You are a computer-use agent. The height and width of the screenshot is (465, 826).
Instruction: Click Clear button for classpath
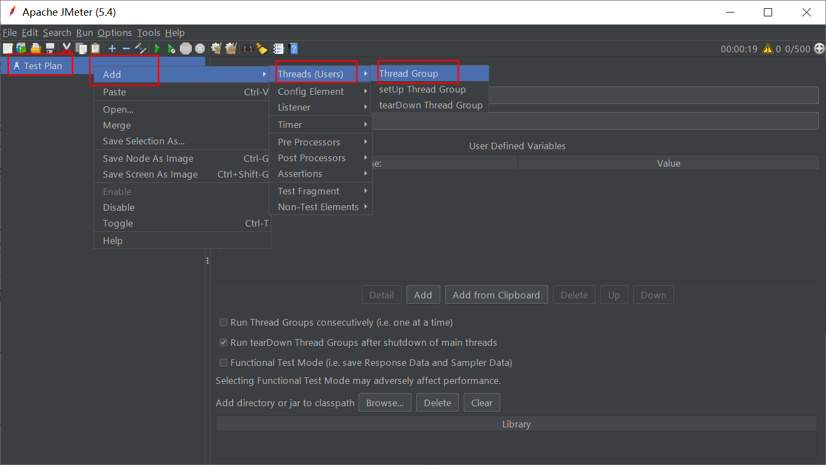pos(482,403)
